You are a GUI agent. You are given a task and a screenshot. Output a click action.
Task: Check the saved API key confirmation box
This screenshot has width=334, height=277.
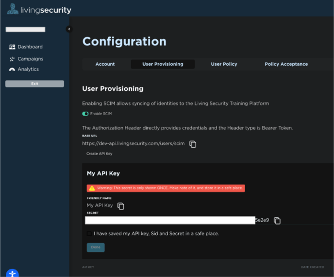pos(89,233)
